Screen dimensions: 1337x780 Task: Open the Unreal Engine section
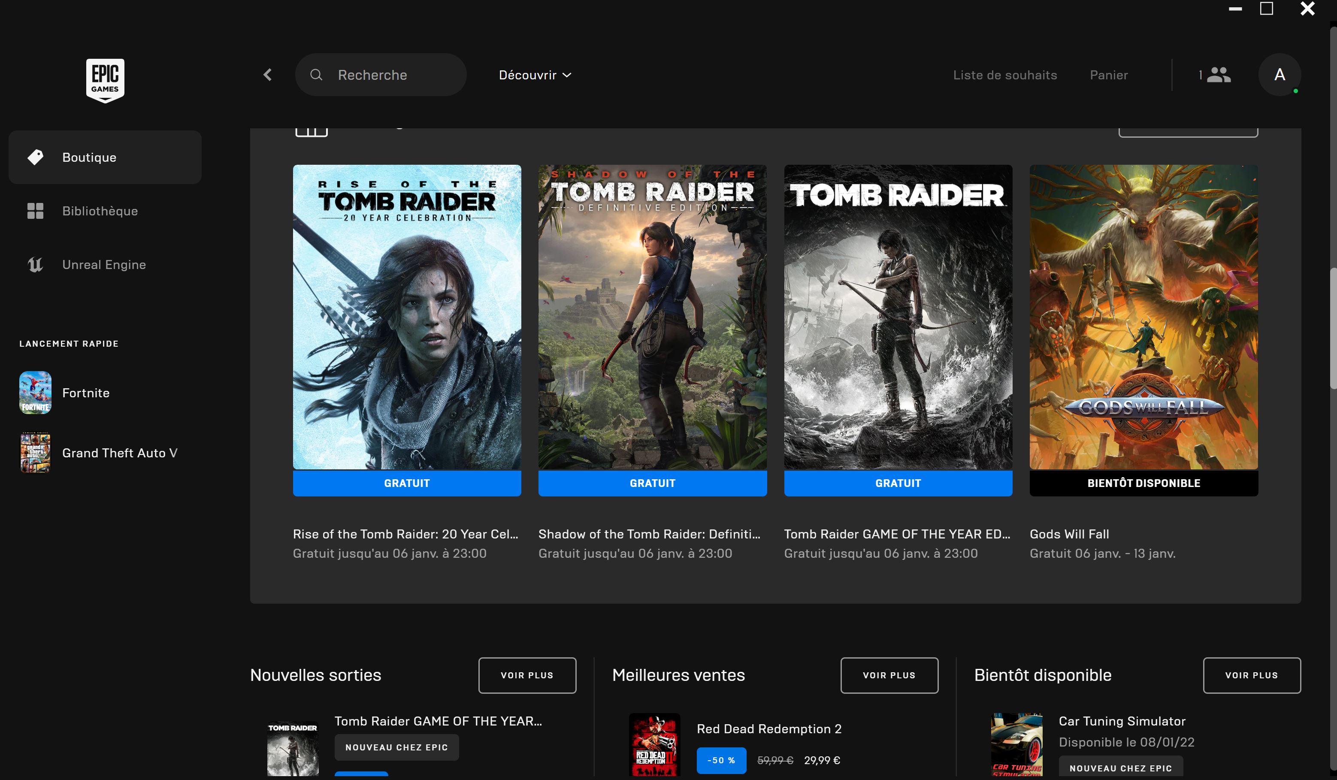[x=105, y=265]
